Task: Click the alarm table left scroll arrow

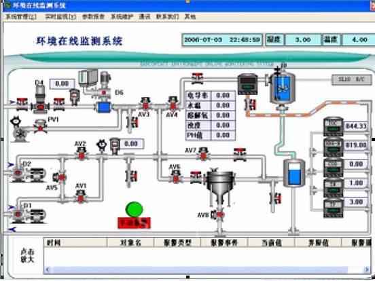Action: click(x=48, y=269)
